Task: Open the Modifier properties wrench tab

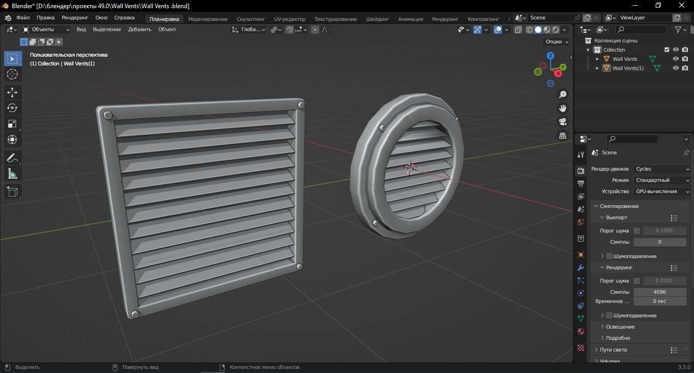Action: click(x=580, y=268)
